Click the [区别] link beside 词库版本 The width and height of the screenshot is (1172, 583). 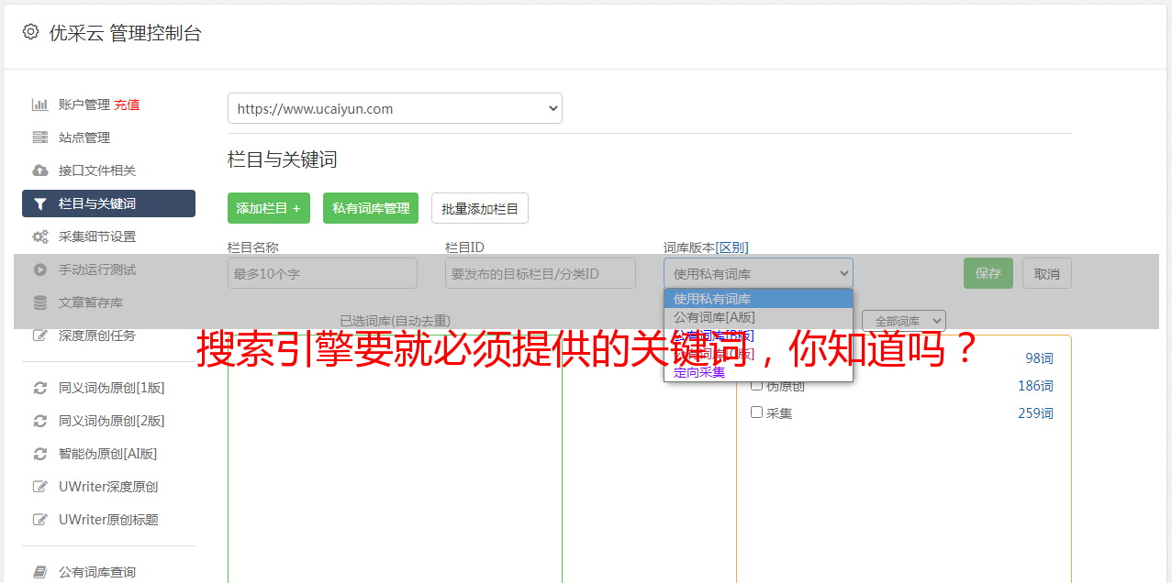click(732, 247)
